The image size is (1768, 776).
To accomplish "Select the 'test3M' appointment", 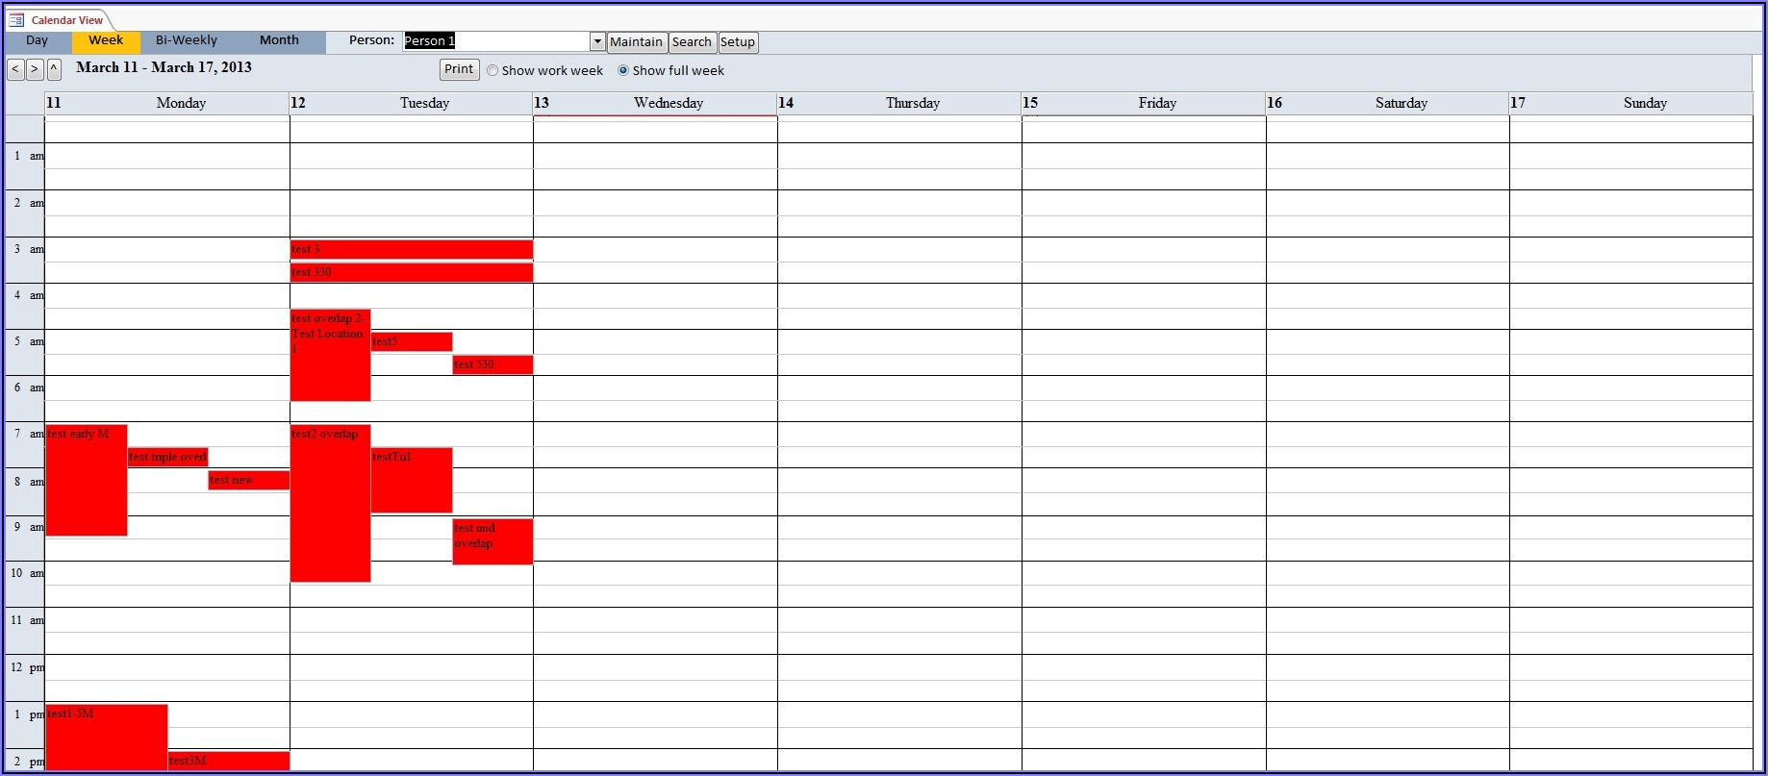I will coord(229,761).
